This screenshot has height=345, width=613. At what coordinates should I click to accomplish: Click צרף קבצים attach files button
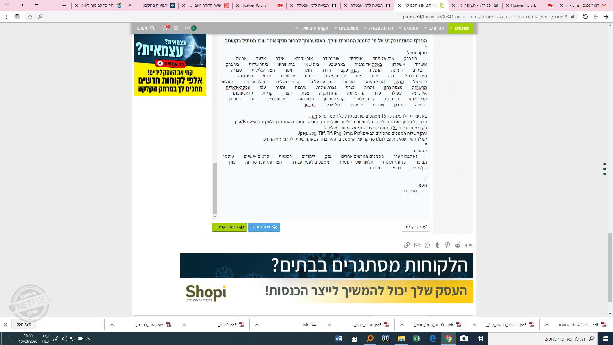click(x=415, y=227)
